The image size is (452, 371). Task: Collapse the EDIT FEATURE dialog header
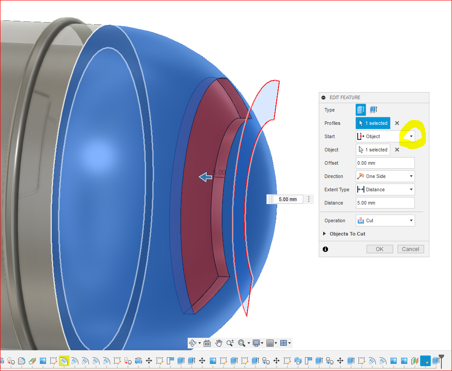[x=324, y=97]
